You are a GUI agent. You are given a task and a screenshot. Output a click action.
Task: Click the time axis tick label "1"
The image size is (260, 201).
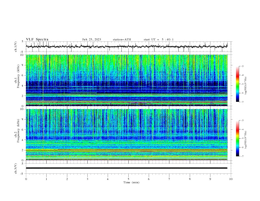tap(46, 179)
